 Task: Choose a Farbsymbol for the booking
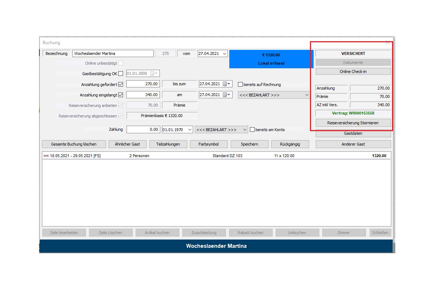pos(209,144)
